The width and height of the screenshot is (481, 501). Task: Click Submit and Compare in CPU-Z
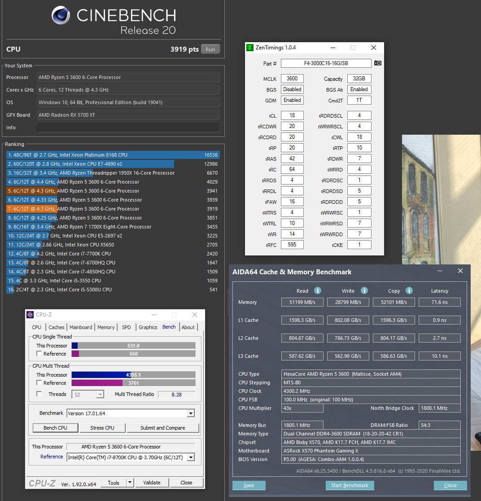pos(163,428)
